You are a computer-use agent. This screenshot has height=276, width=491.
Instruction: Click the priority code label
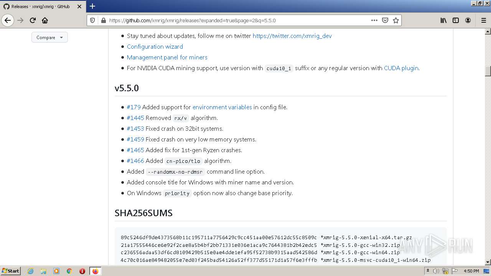pyautogui.click(x=177, y=193)
